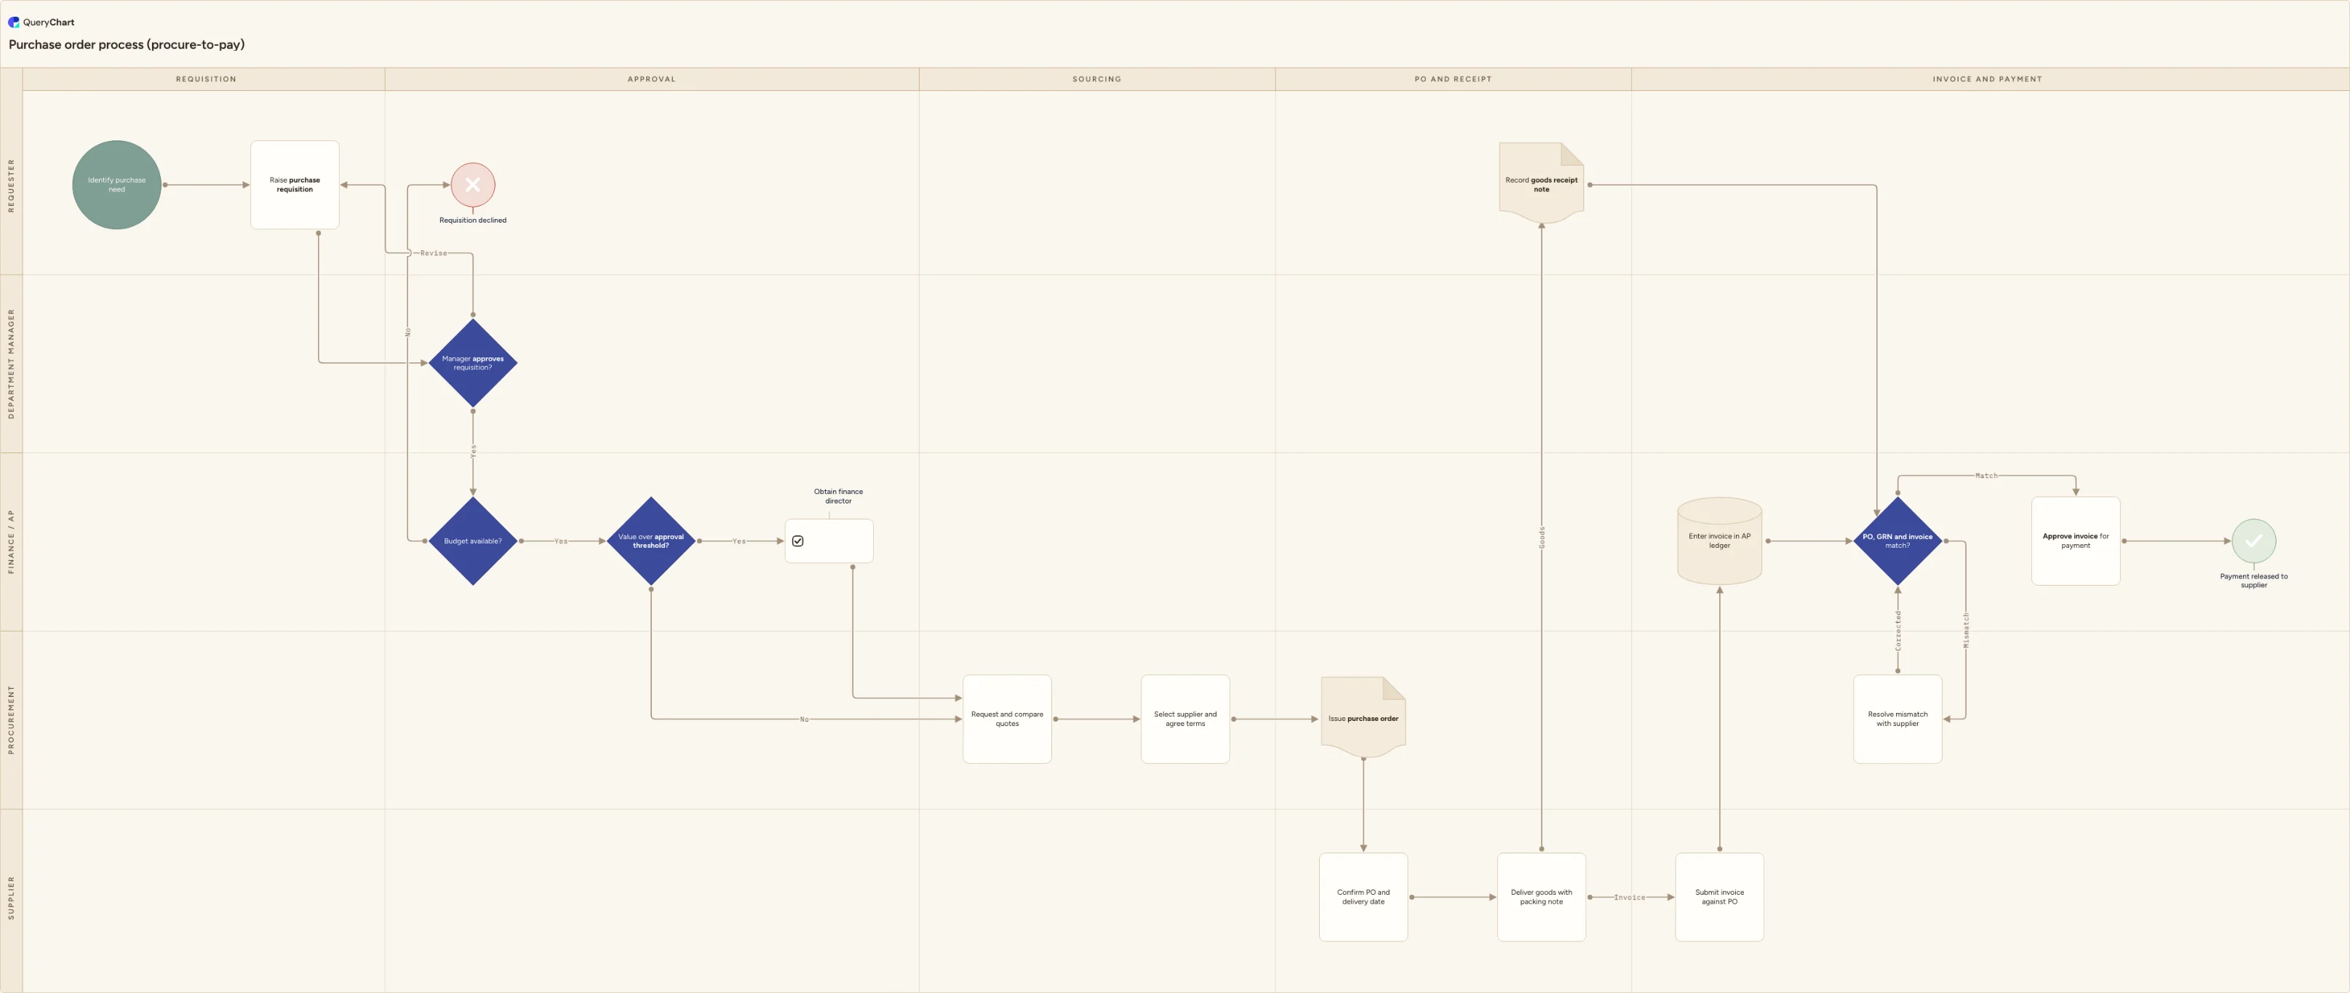2350x993 pixels.
Task: Click checkbox icon in Obtain finance director box
Action: (x=797, y=541)
